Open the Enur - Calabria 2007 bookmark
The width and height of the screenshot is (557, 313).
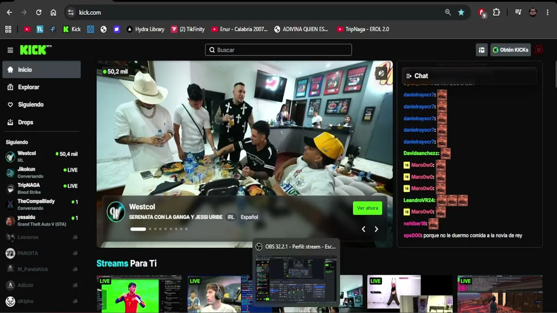pos(239,29)
